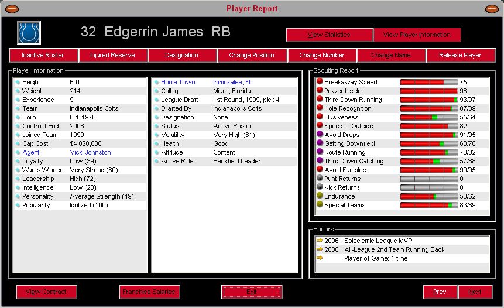
Task: Switch to View Player Information tab
Action: [x=417, y=35]
